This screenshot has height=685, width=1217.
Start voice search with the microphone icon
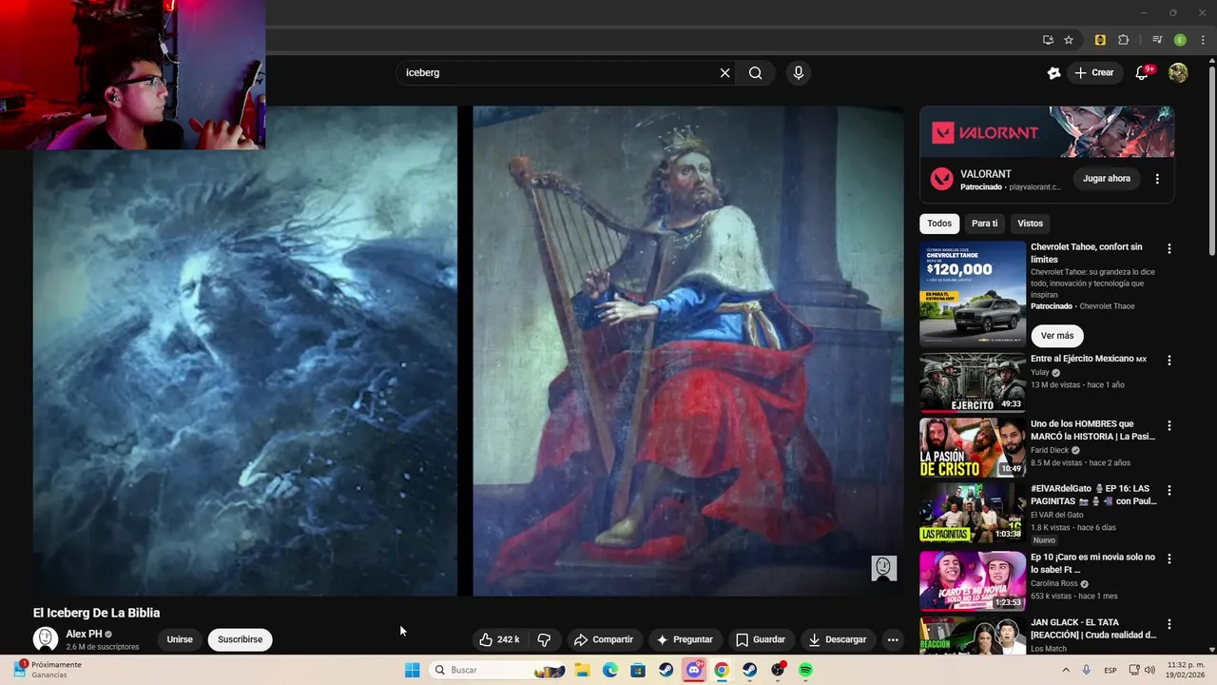tap(799, 72)
